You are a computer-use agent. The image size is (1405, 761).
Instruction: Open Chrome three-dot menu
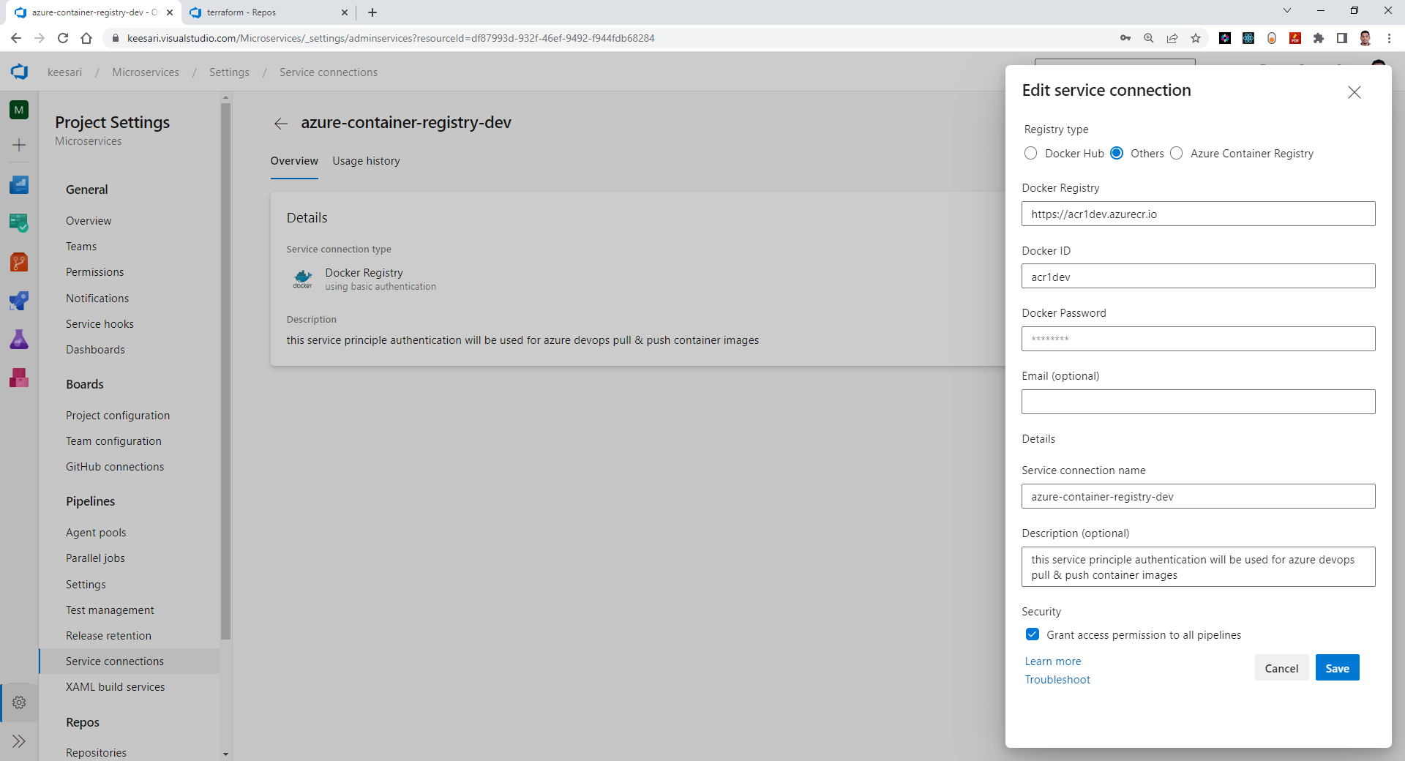[1389, 38]
